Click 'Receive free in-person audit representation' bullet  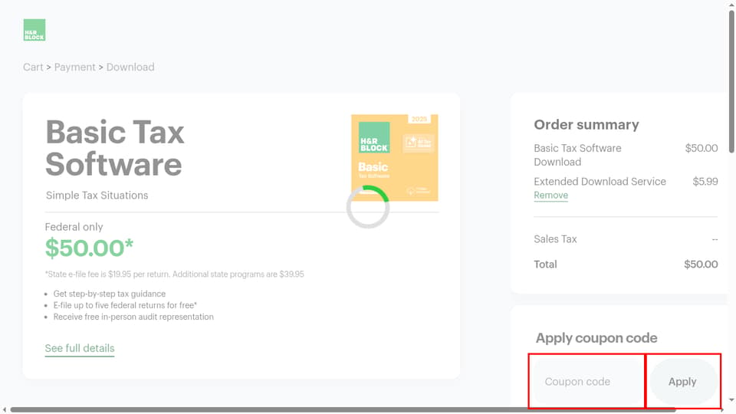pyautogui.click(x=133, y=317)
